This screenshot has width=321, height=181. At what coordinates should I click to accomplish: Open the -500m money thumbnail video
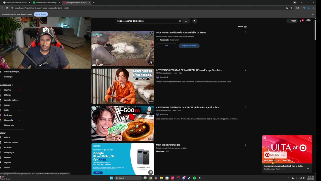(123, 123)
